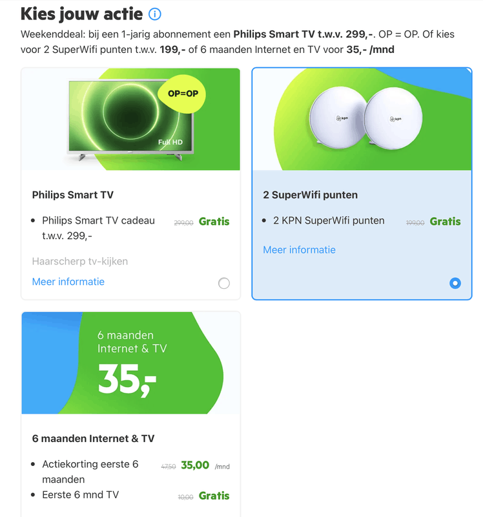Viewport: 483px width, 517px height.
Task: Click the Haarscherp tv-kijken text
Action: 79,261
